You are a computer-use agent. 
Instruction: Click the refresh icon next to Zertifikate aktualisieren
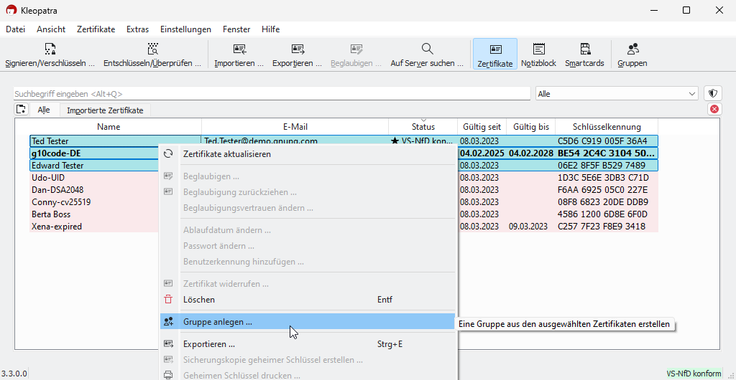tap(168, 154)
